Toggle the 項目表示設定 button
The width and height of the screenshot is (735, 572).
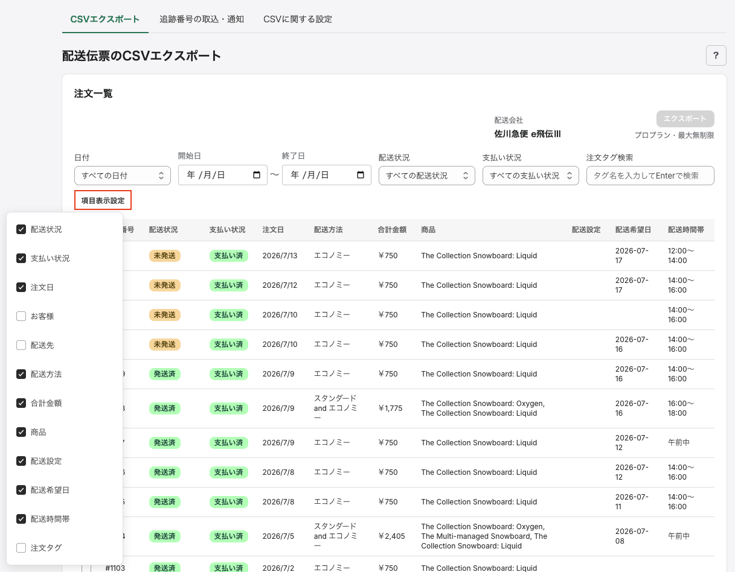coord(103,200)
